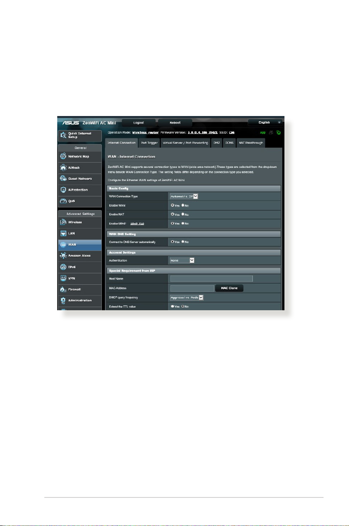Click the LAN monitor icon
The width and height of the screenshot is (349, 526).
pos(63,233)
